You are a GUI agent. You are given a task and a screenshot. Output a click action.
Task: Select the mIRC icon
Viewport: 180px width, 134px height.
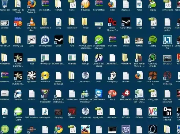(x=18, y=22)
